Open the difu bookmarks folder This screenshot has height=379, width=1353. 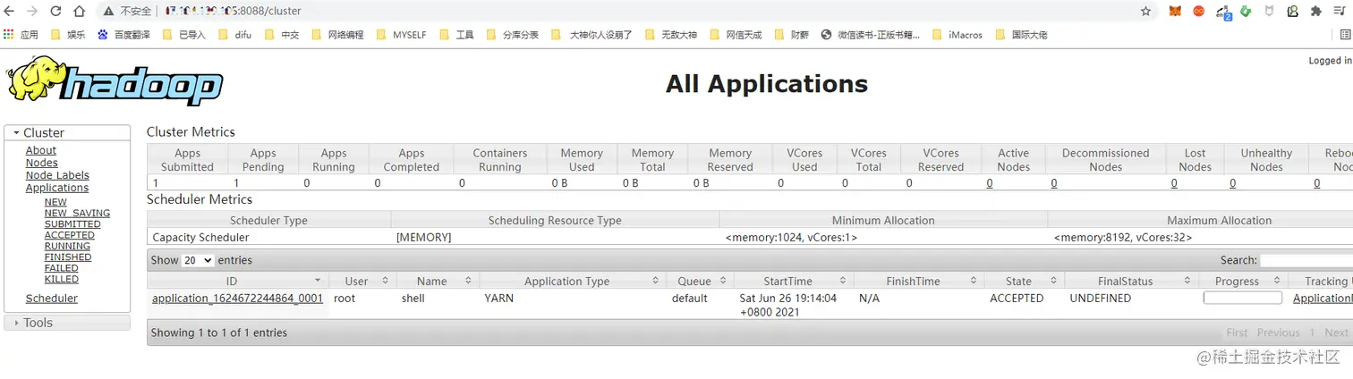point(234,35)
